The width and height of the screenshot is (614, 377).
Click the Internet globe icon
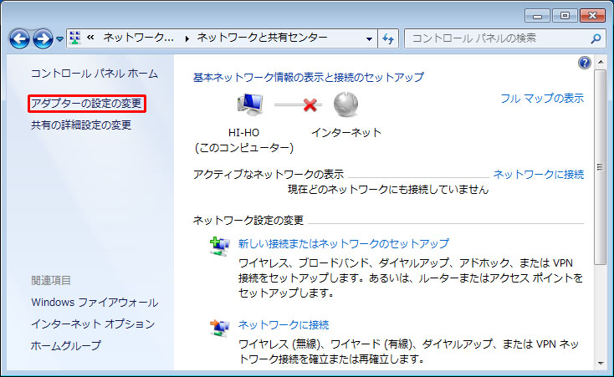tap(345, 104)
